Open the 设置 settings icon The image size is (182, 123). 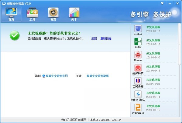[x=53, y=12]
